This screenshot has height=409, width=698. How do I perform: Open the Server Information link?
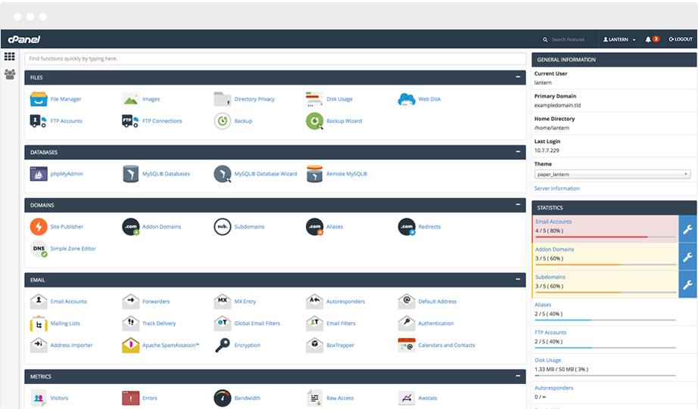tap(556, 188)
